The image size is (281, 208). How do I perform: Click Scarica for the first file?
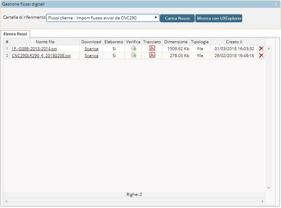point(91,49)
